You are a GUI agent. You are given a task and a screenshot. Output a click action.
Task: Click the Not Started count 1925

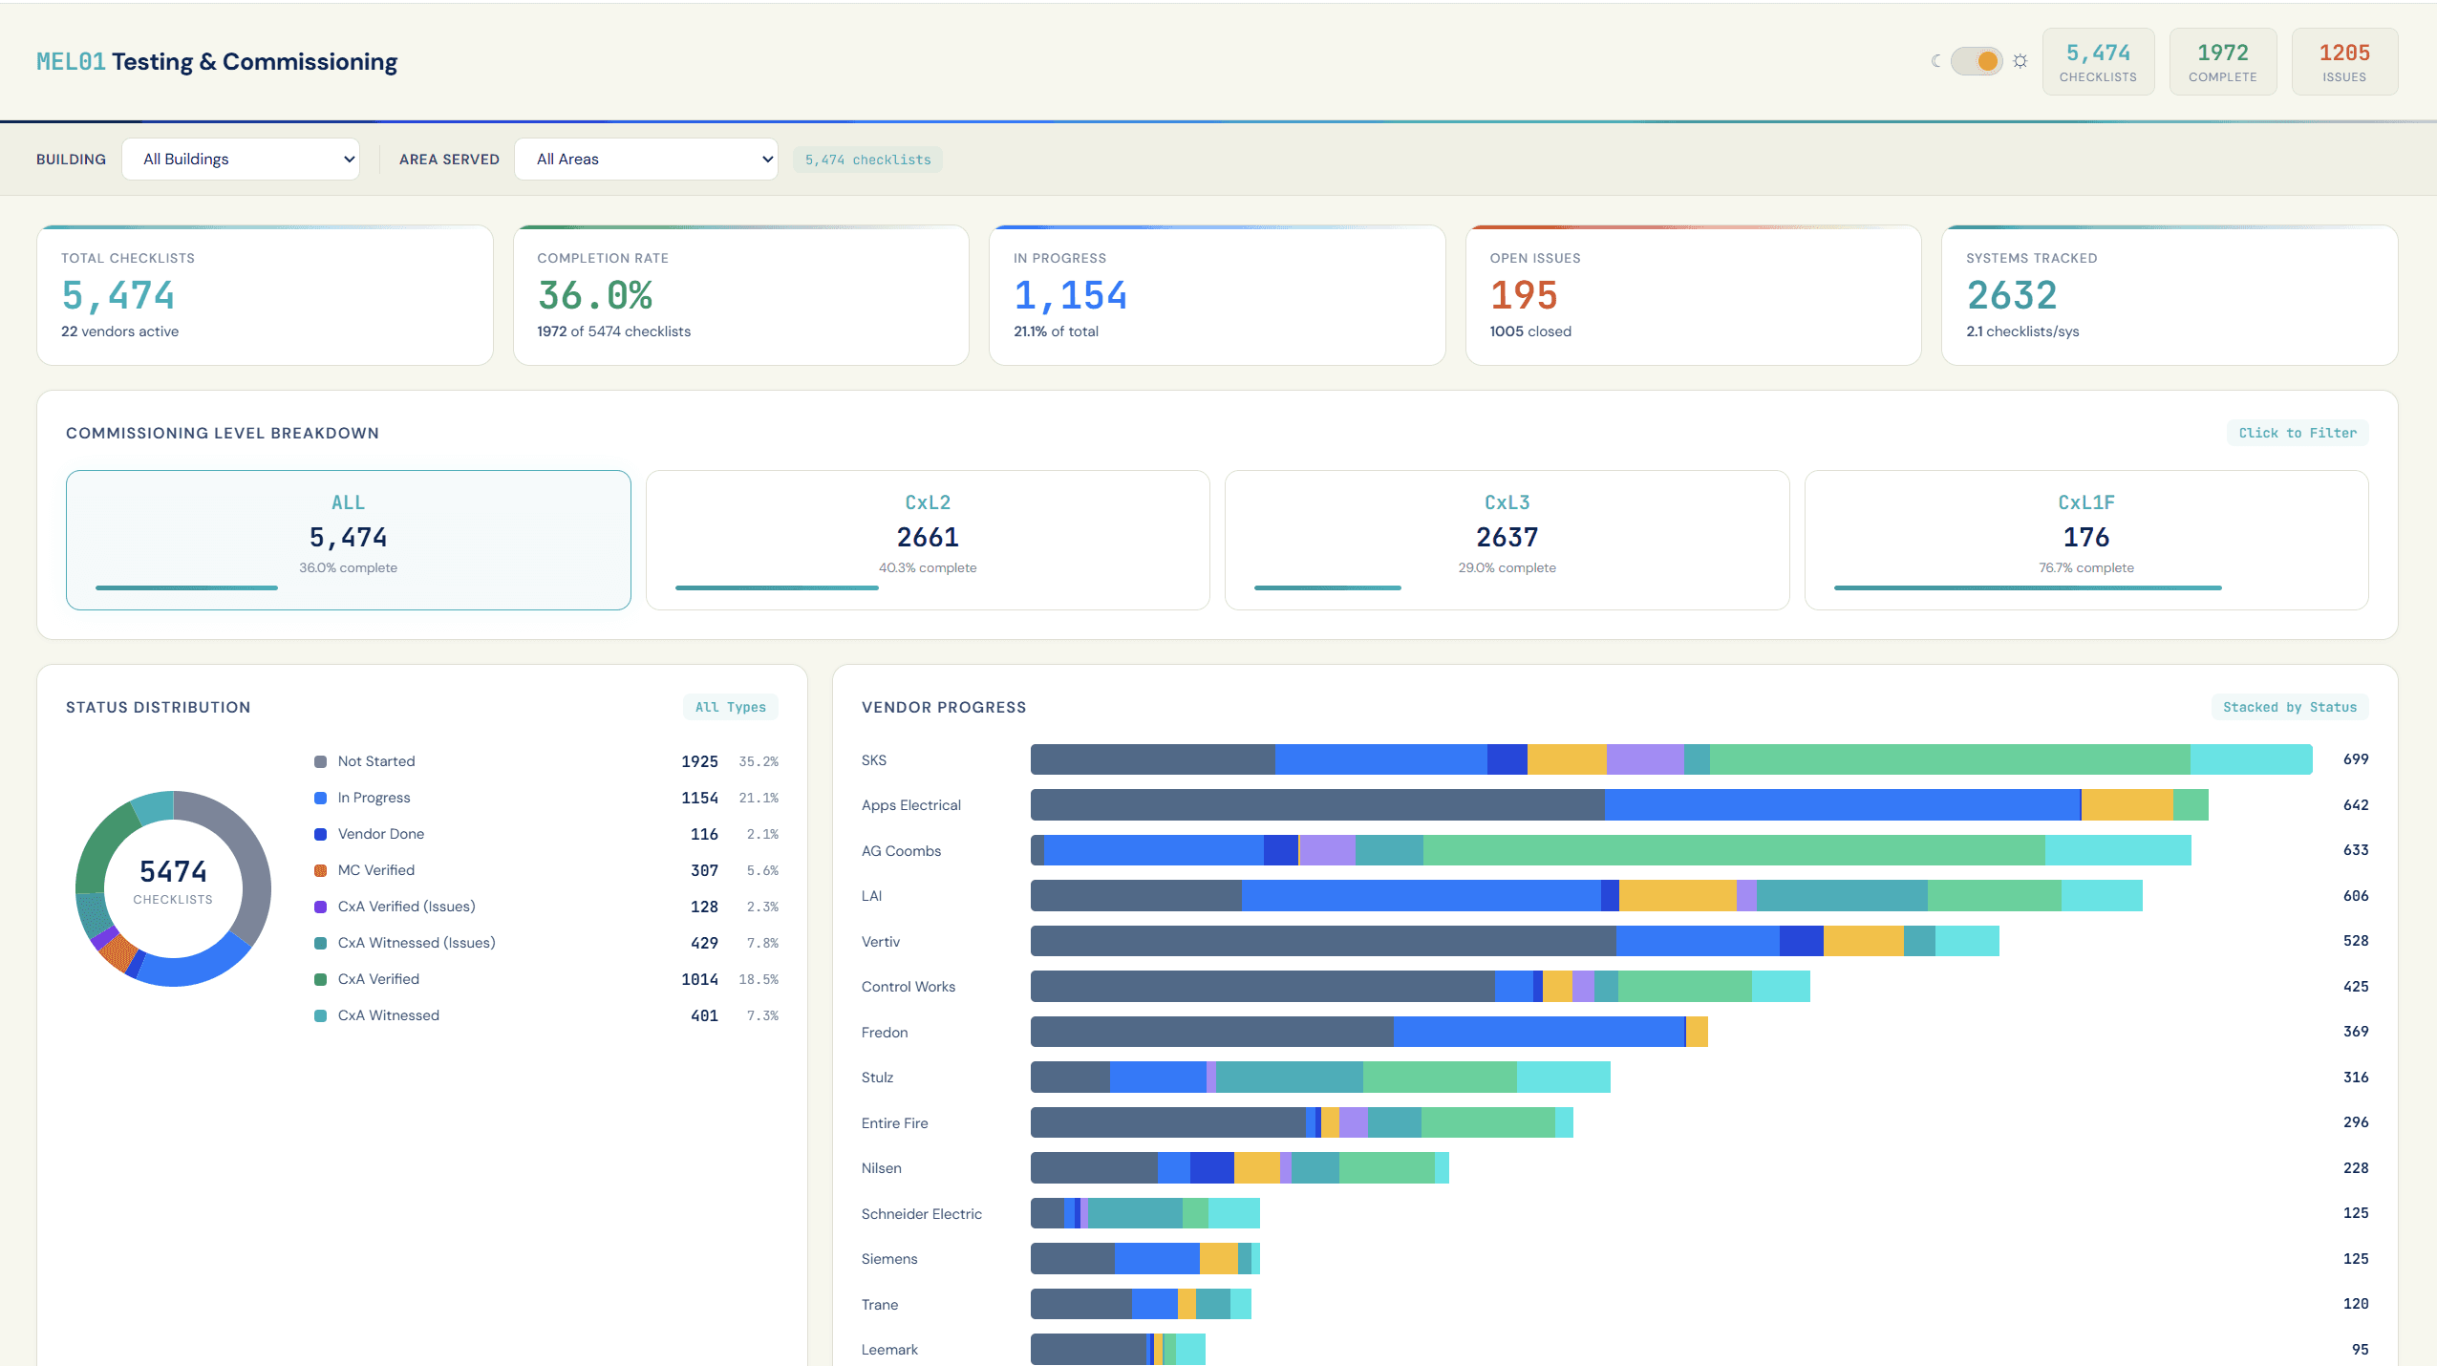point(699,761)
